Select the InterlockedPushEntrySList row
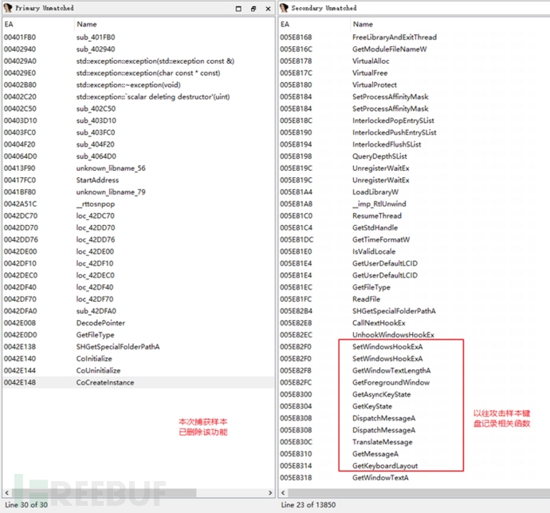This screenshot has height=513, width=550. coord(414,132)
